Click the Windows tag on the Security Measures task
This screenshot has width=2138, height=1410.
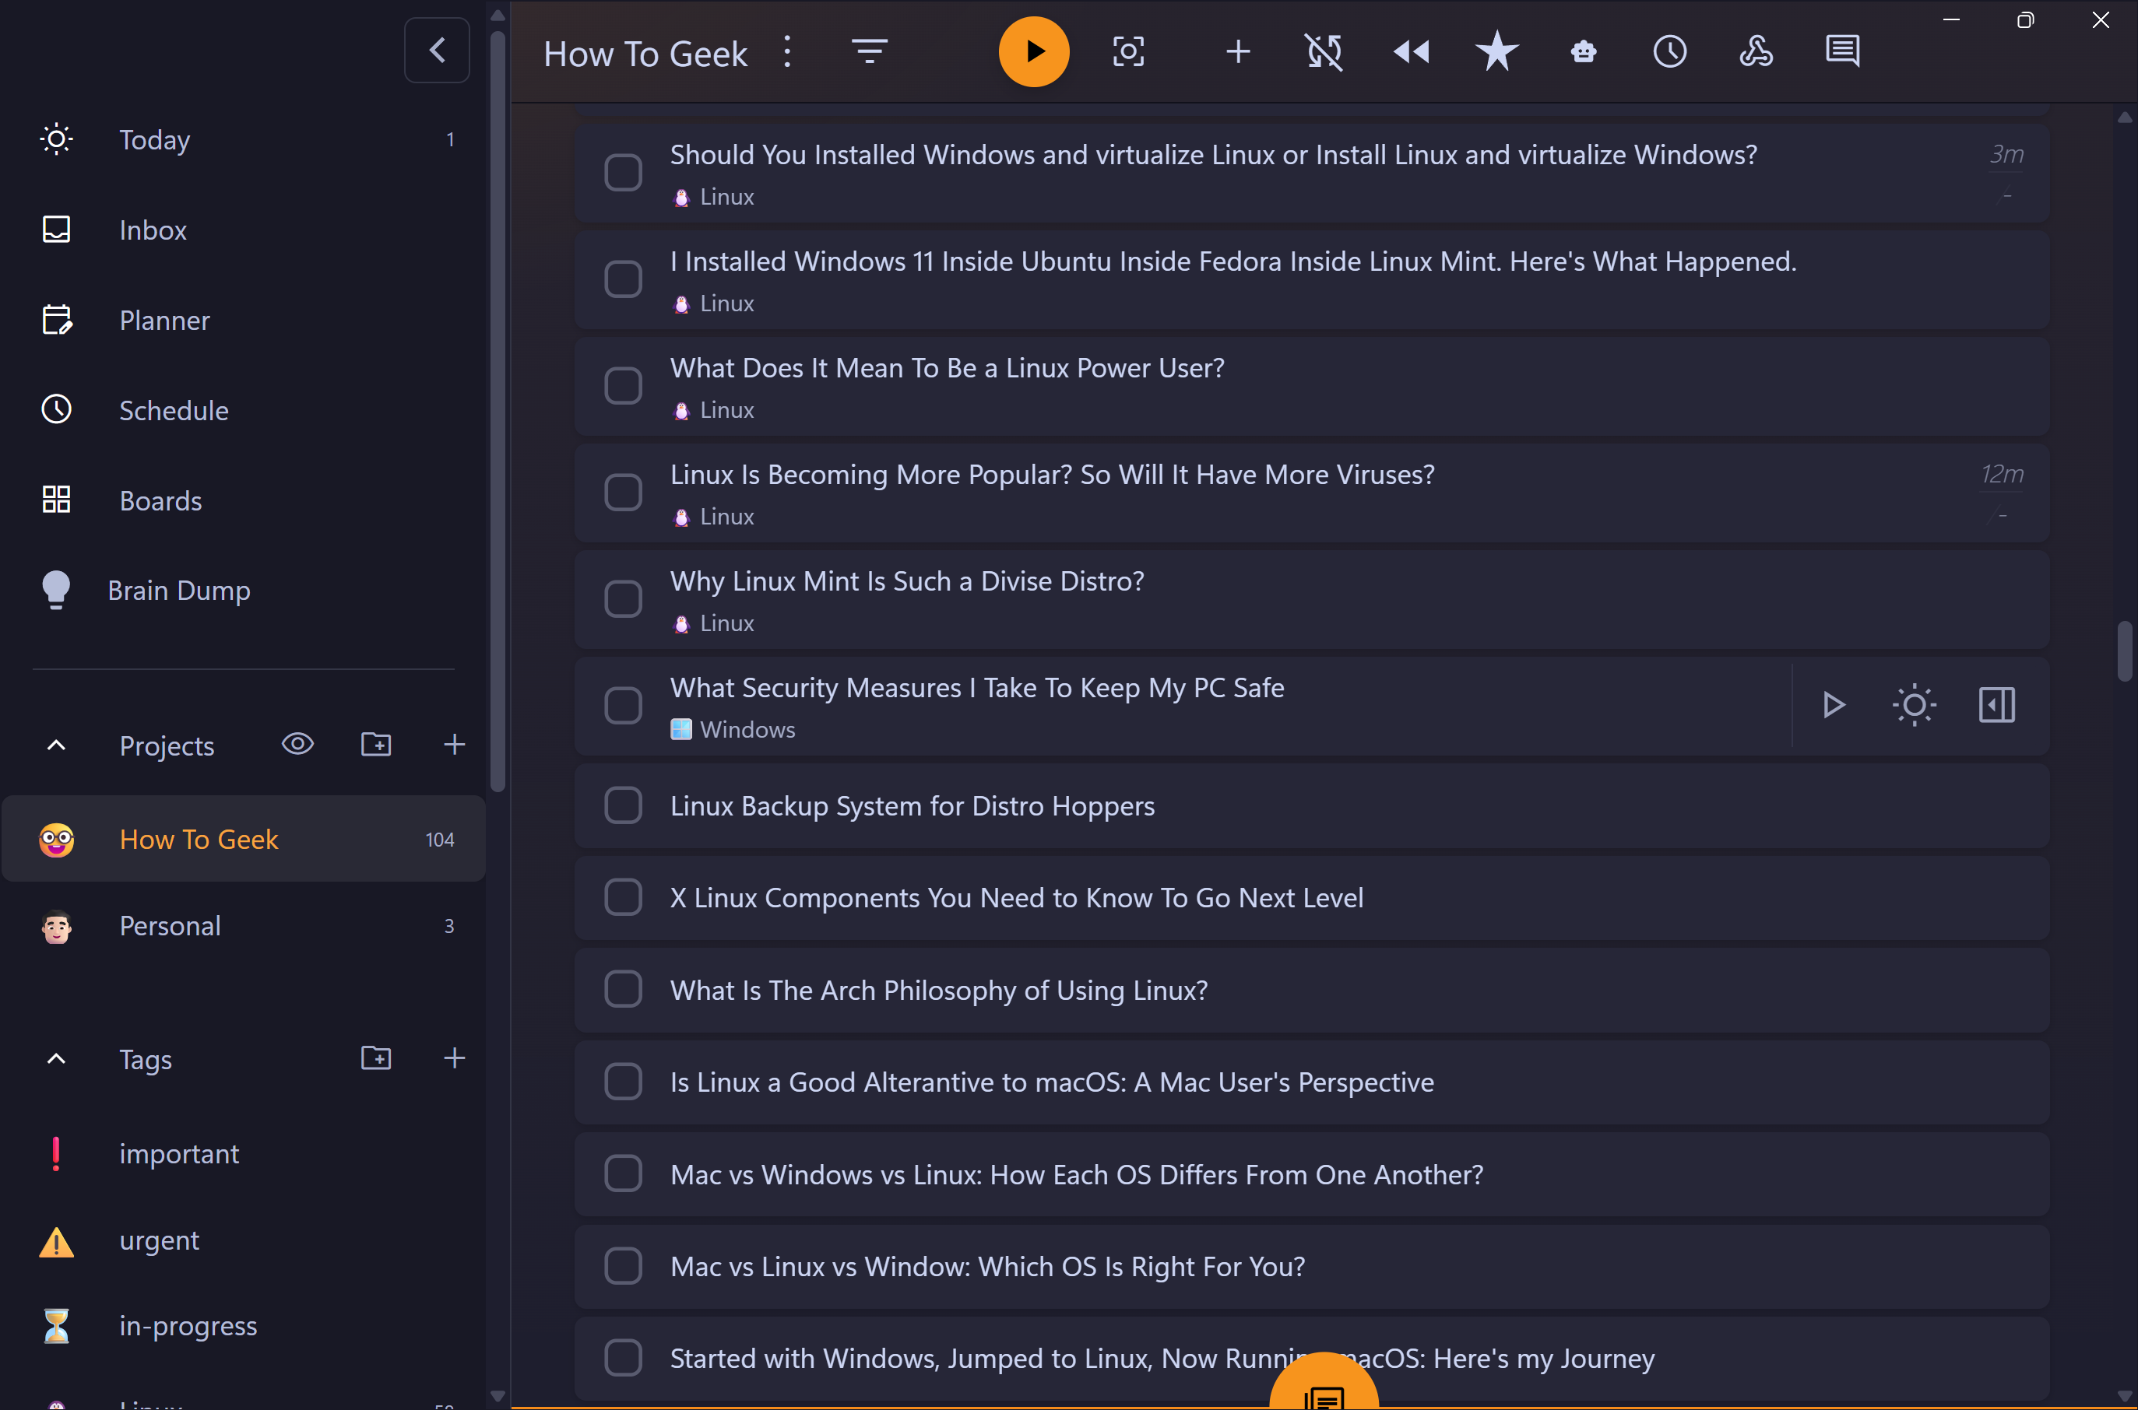point(733,729)
